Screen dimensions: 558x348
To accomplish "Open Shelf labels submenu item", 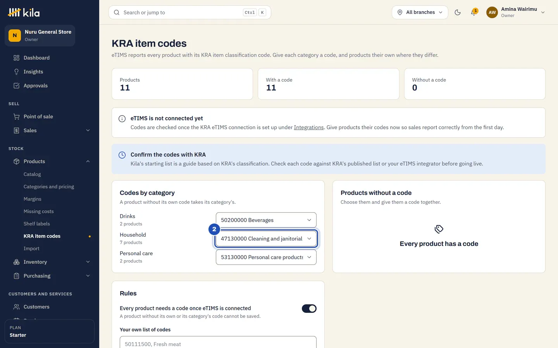I will point(37,224).
